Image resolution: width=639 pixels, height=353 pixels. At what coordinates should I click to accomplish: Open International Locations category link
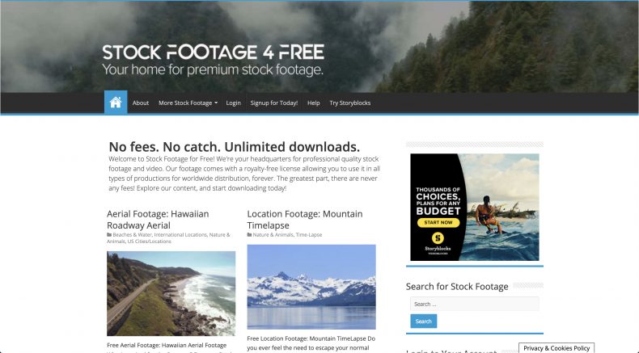pos(180,235)
